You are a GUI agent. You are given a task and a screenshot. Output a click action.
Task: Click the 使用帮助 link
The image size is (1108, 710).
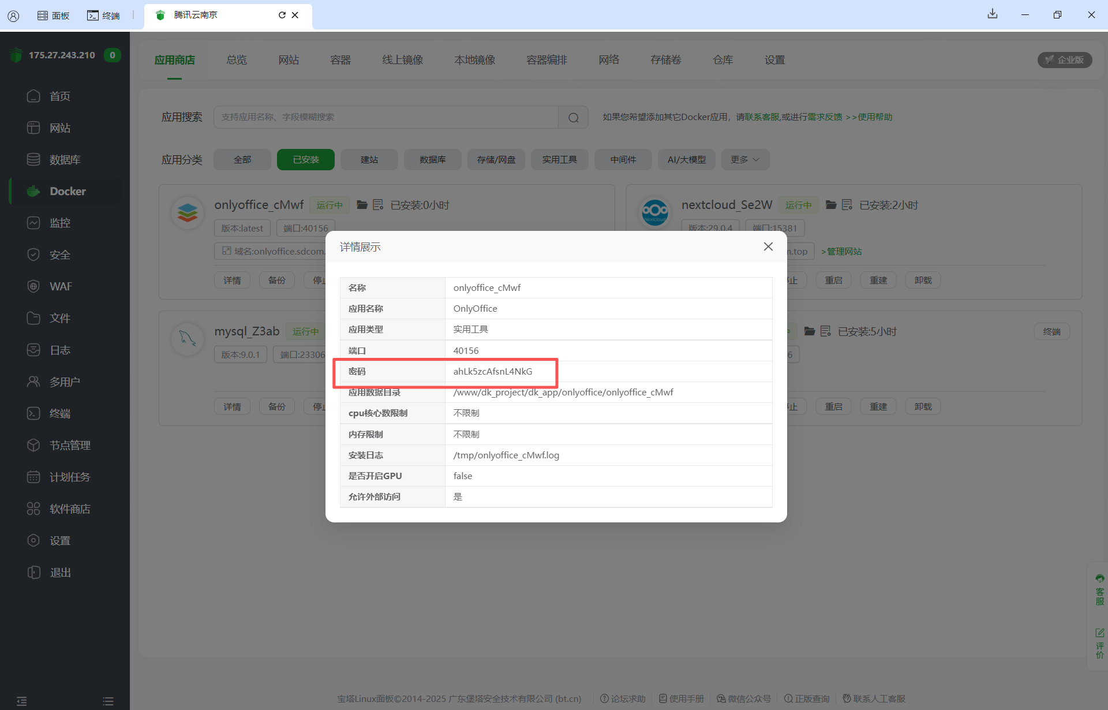(874, 117)
